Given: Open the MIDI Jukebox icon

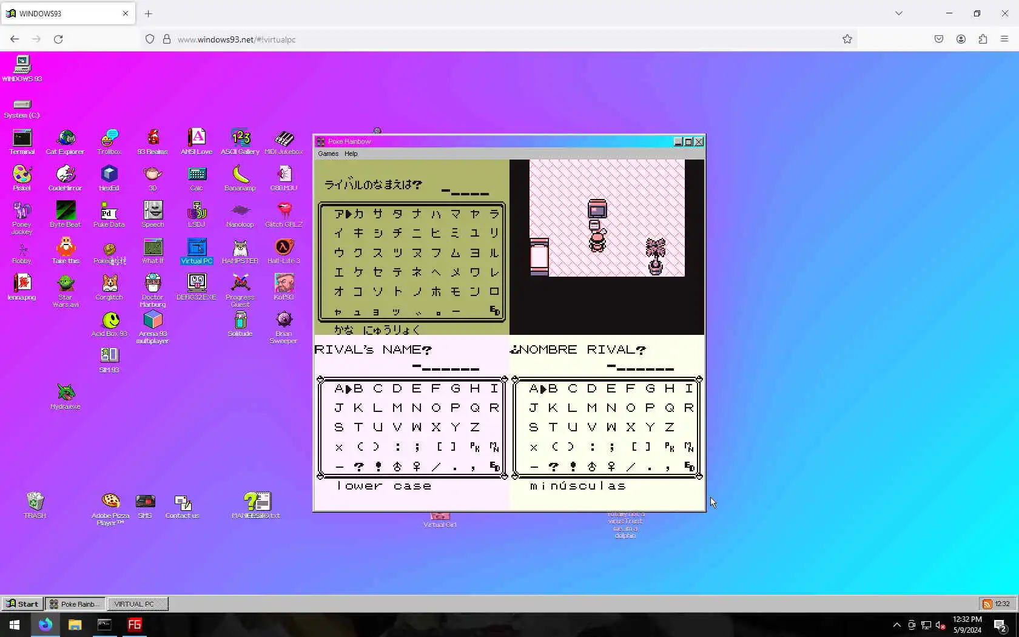Looking at the screenshot, I should tap(284, 142).
